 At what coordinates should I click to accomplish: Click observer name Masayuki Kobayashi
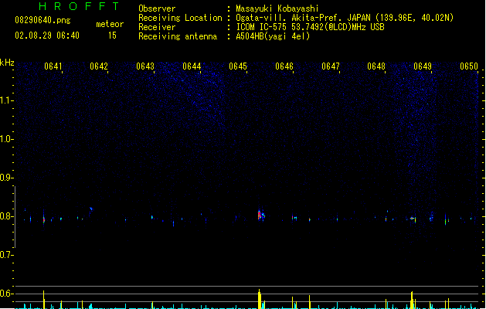pyautogui.click(x=277, y=8)
